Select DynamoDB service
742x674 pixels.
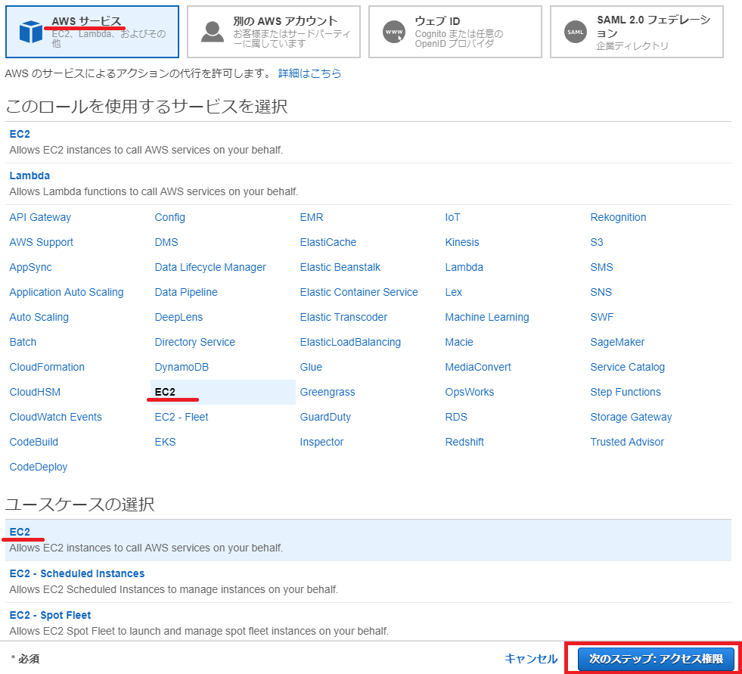pyautogui.click(x=182, y=367)
